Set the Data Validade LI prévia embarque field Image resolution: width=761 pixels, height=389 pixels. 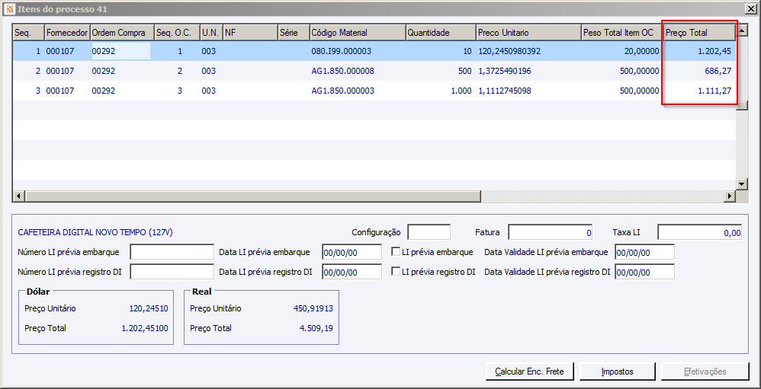point(644,252)
